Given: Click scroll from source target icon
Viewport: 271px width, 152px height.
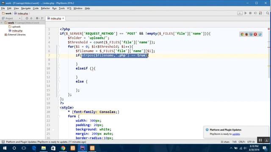Looking at the screenshot, I should pyautogui.click(x=27, y=18).
